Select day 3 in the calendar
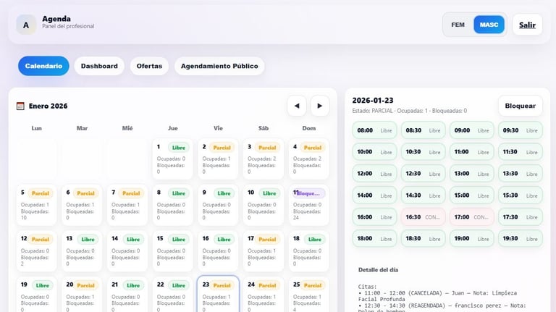 (x=264, y=159)
